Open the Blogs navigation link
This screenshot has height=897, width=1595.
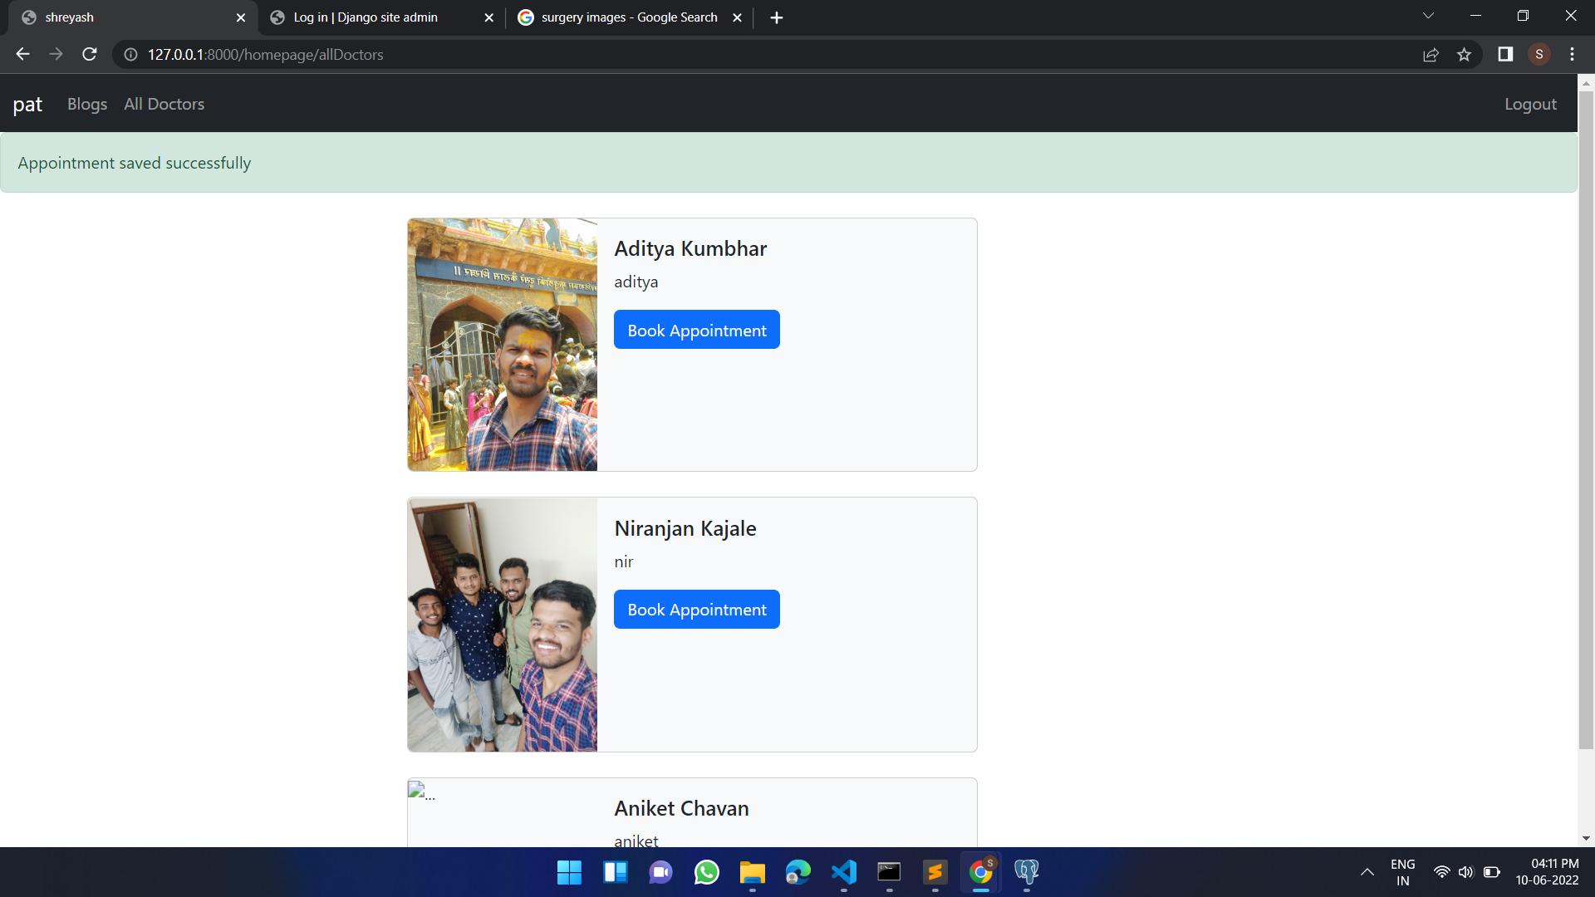(86, 104)
